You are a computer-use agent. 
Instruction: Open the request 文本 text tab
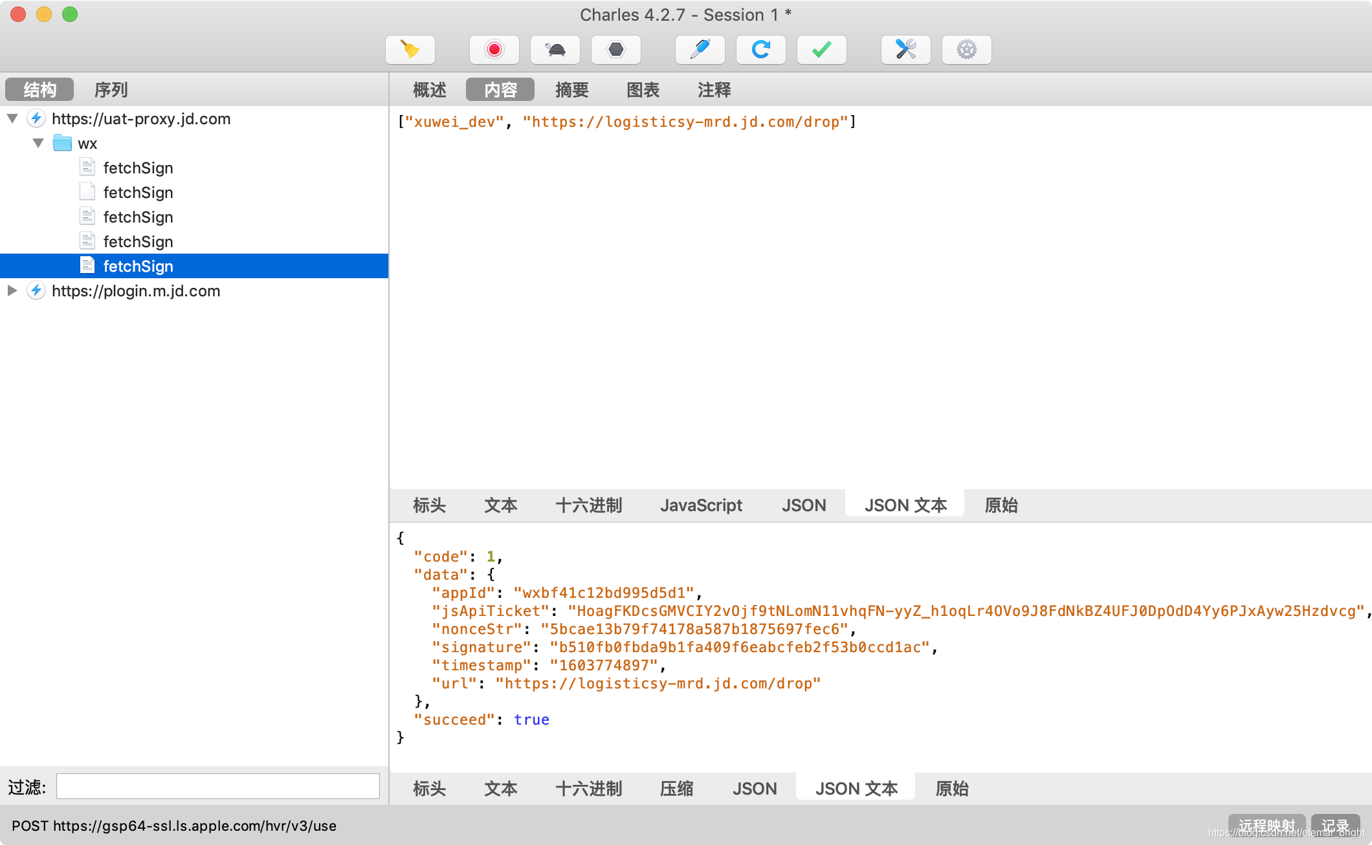tap(501, 505)
